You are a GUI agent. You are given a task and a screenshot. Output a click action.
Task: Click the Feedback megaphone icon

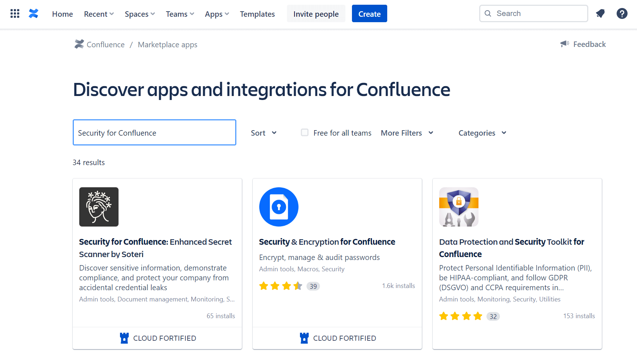coord(565,44)
